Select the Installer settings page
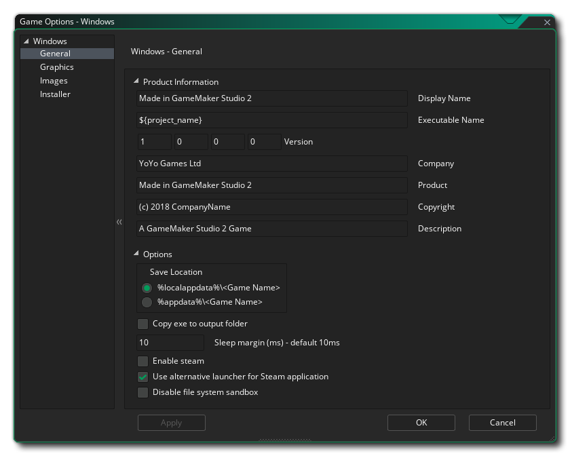 [x=55, y=94]
